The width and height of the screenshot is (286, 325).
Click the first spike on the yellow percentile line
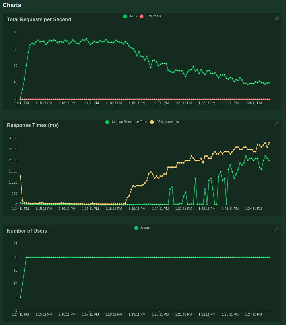pos(20,176)
